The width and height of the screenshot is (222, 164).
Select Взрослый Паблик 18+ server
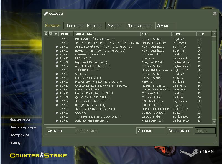click(128, 62)
